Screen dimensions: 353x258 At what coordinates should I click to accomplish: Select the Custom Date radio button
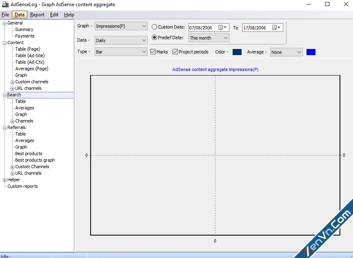point(154,27)
